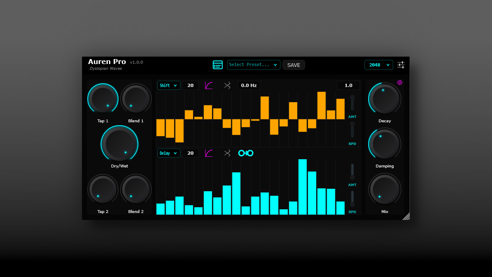The height and width of the screenshot is (277, 492).
Task: Open the Shift mode dropdown
Action: 169,85
